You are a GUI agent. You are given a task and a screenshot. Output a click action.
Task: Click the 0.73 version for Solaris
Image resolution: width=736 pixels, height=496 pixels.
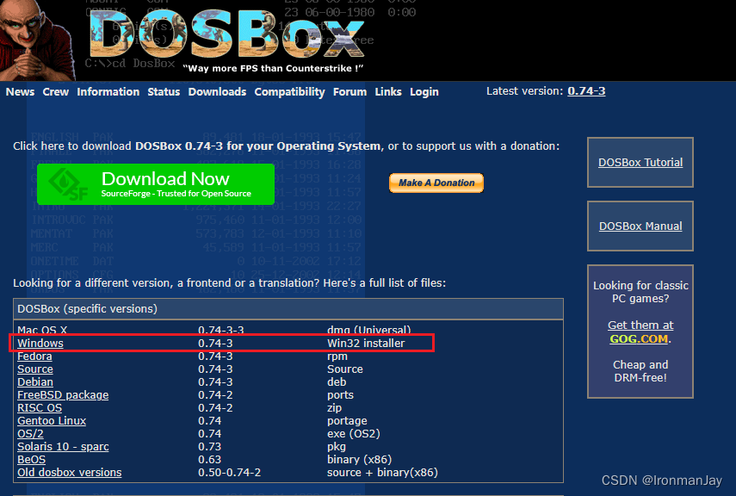pyautogui.click(x=209, y=447)
